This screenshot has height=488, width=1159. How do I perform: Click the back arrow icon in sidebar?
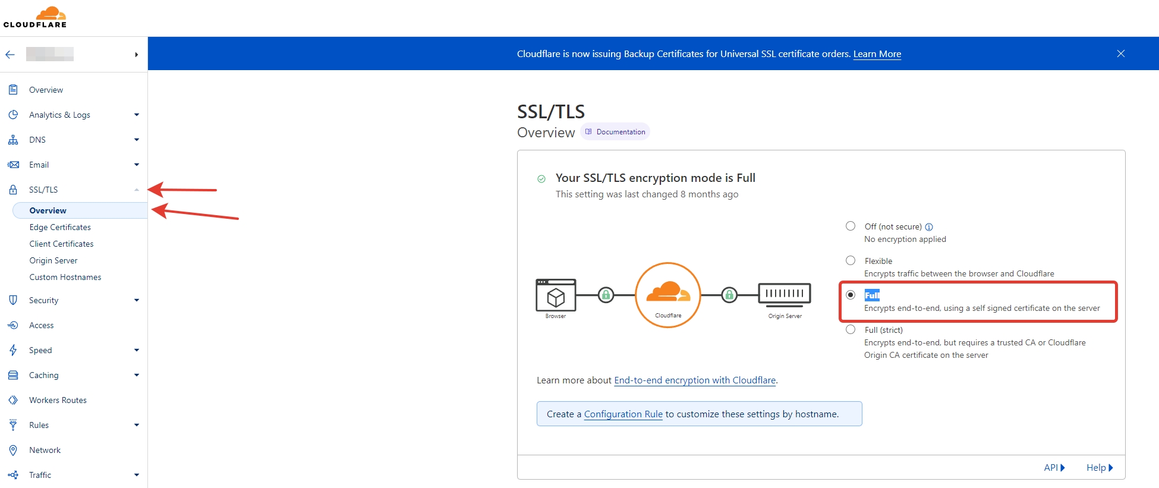point(10,55)
